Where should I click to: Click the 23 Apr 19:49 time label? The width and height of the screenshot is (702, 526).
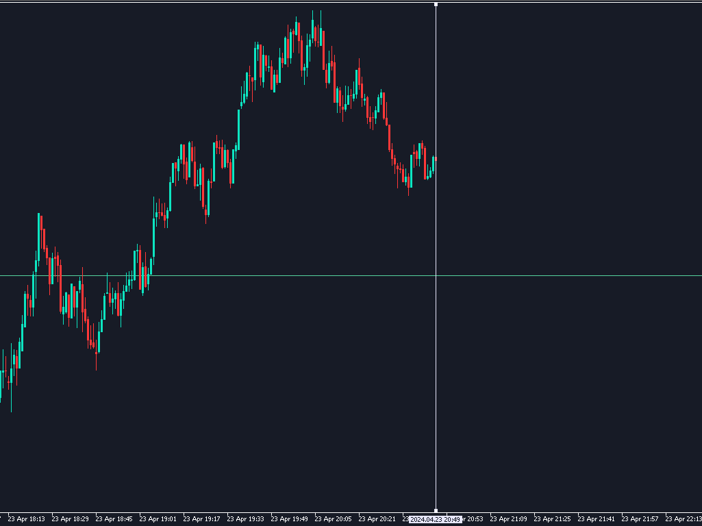pyautogui.click(x=288, y=518)
